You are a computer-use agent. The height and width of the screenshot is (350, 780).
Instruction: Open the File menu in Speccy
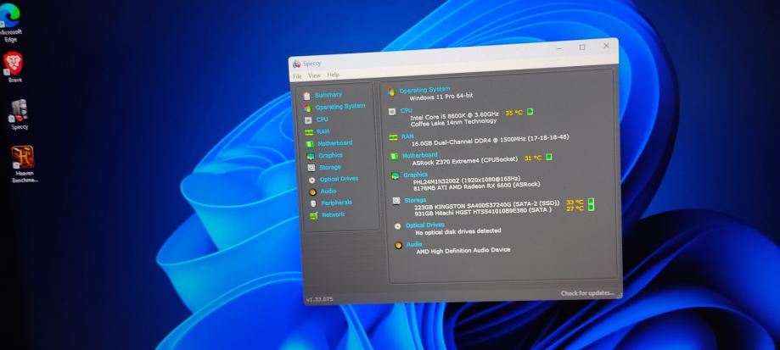(x=297, y=76)
